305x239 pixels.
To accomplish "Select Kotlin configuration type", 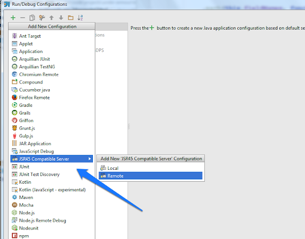I will tap(51, 182).
